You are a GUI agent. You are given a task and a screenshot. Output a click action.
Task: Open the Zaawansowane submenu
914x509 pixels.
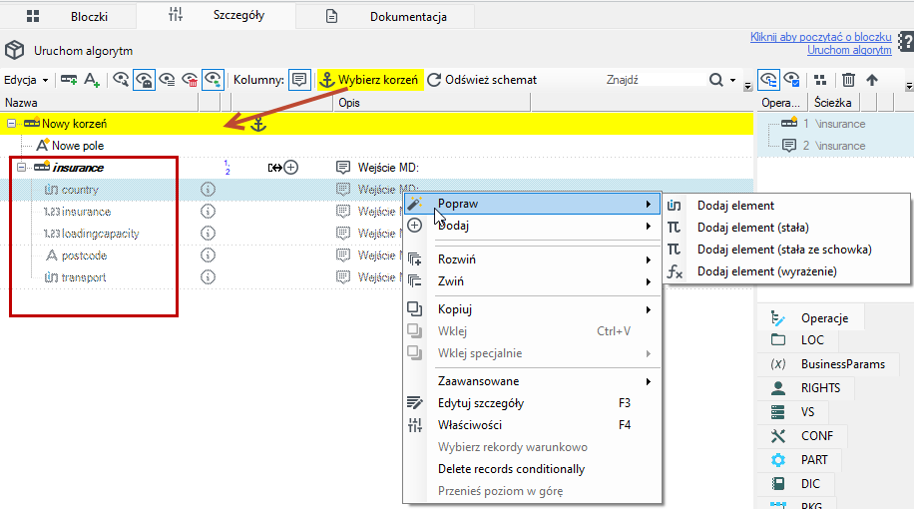[x=532, y=381]
